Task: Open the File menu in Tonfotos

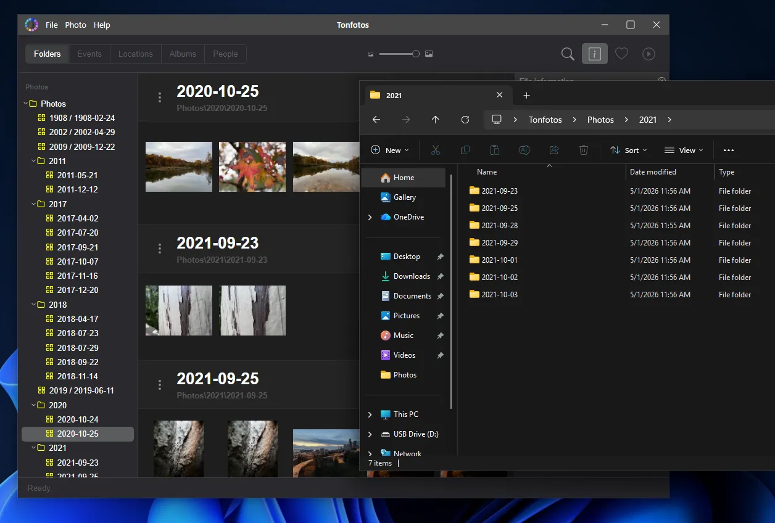Action: [52, 25]
